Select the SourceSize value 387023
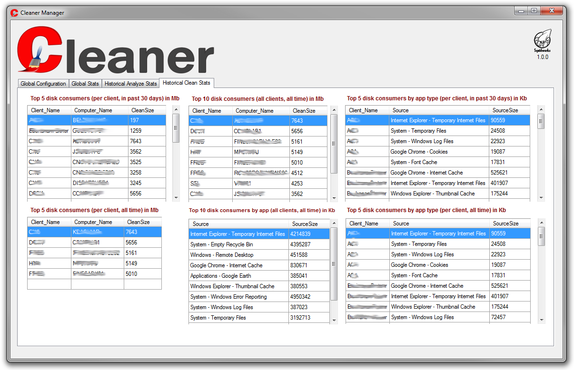The height and width of the screenshot is (370, 574). pyautogui.click(x=309, y=307)
